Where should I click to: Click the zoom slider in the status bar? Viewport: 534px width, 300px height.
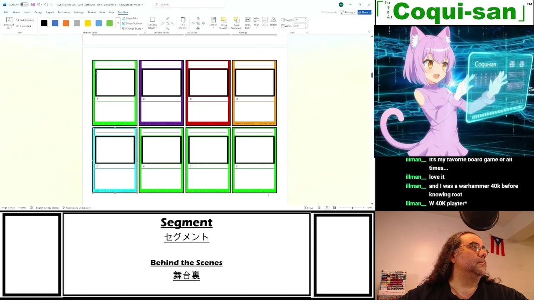pyautogui.click(x=352, y=207)
